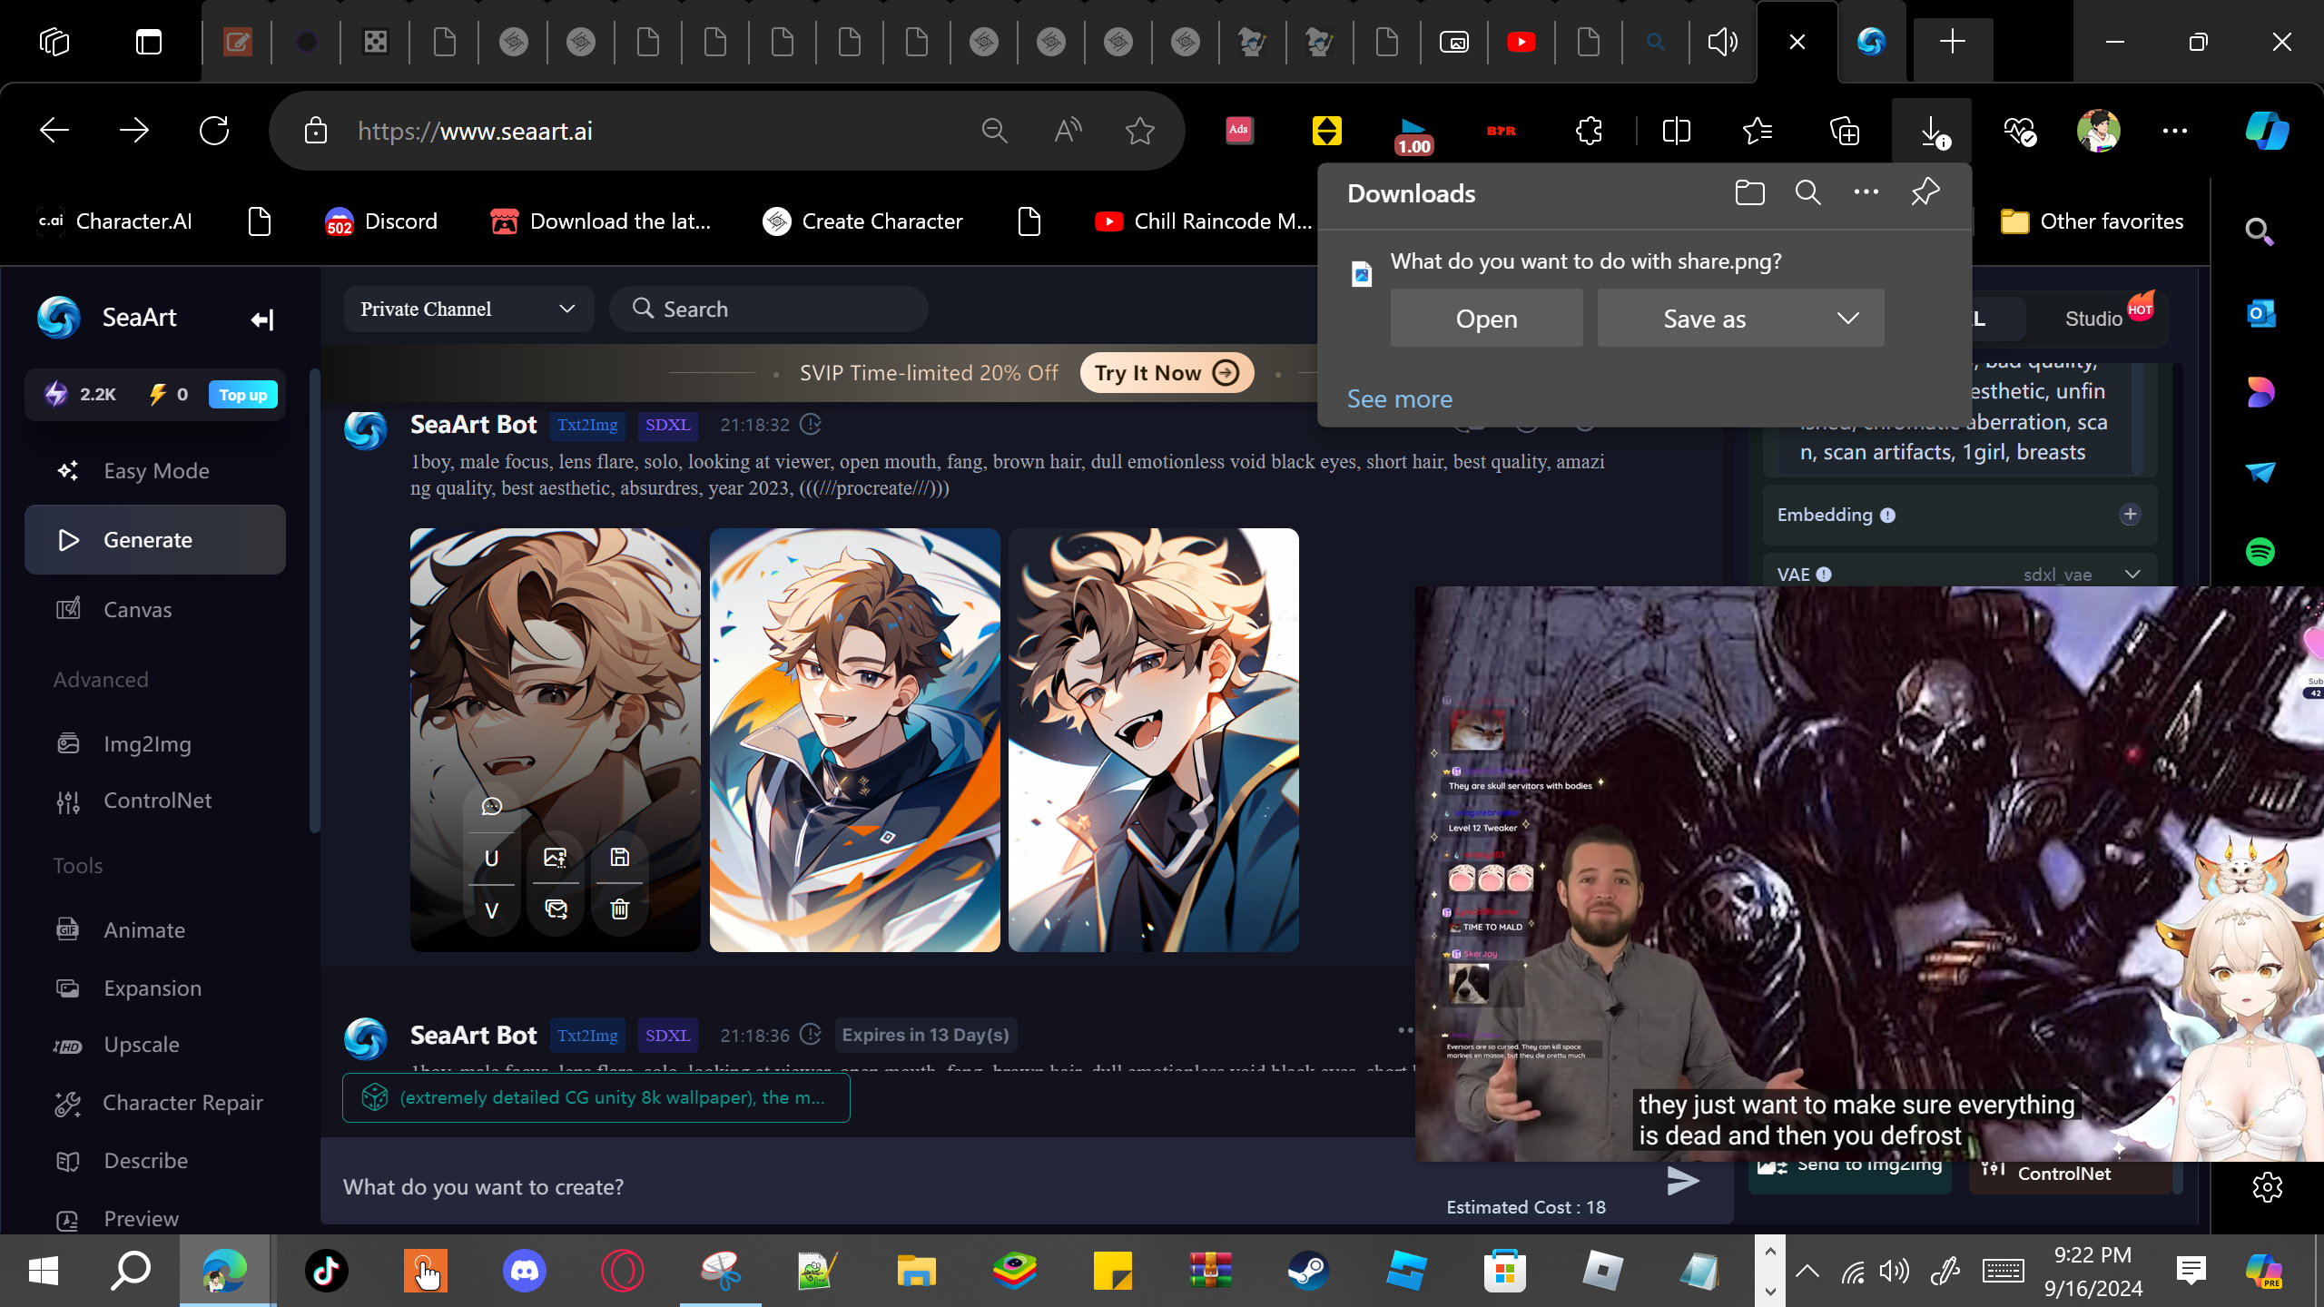Open a new browser tab

1953,42
